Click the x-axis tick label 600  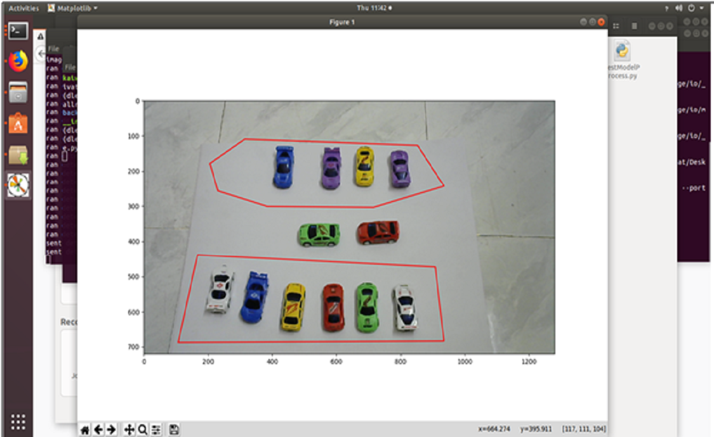tap(336, 362)
